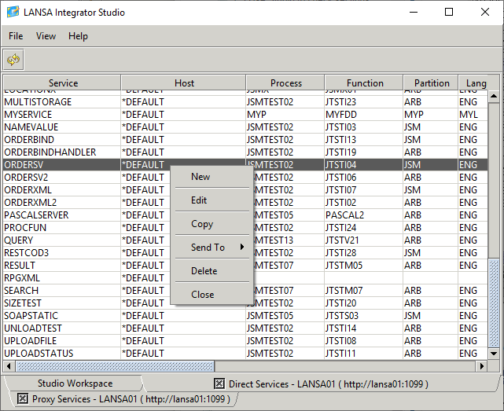Choose New from the context menu
Screen dimensions: 504x411
coord(200,177)
